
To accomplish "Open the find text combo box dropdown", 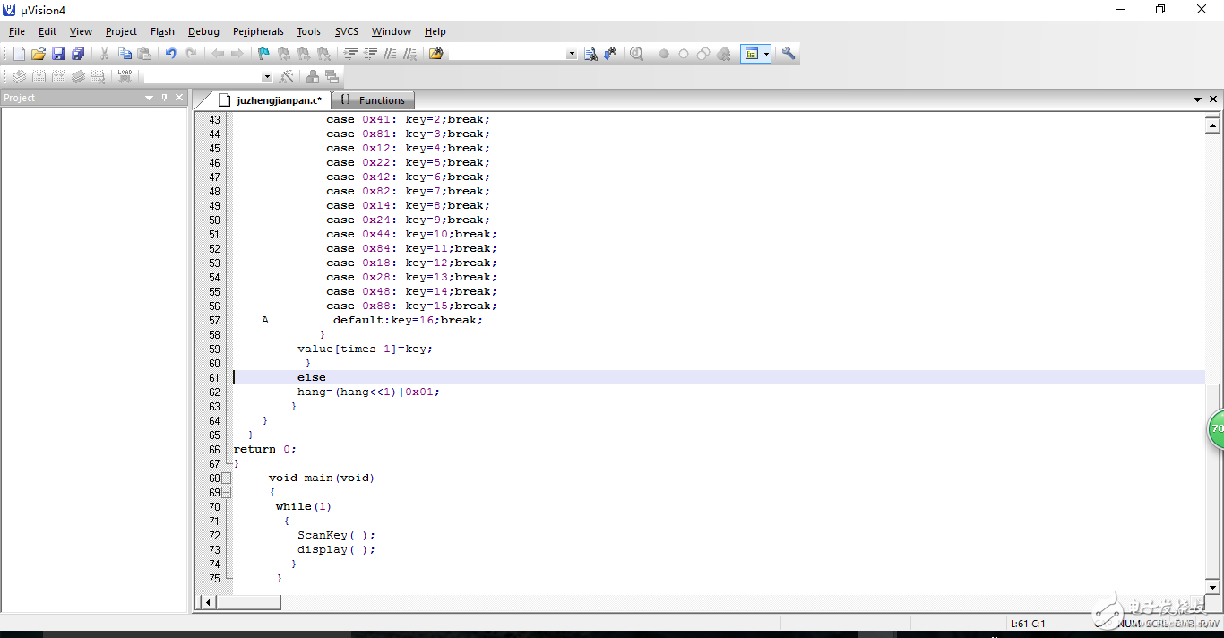I will coord(572,54).
